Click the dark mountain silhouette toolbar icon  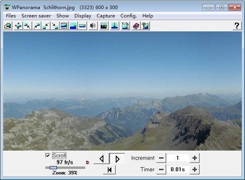(104, 26)
